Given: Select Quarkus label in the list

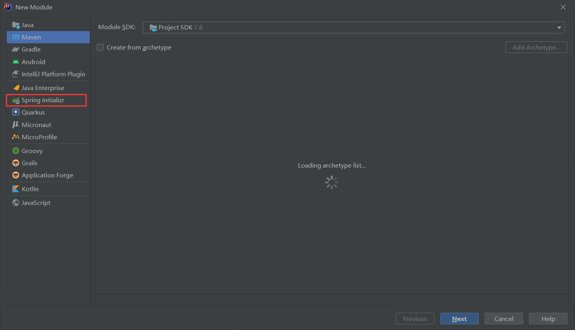Looking at the screenshot, I should tap(33, 112).
